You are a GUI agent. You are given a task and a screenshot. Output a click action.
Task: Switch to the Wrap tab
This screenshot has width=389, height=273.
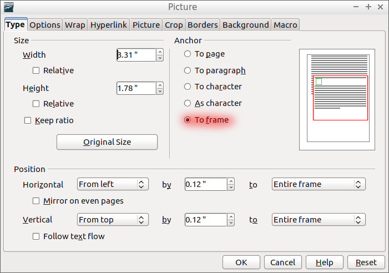(x=75, y=25)
